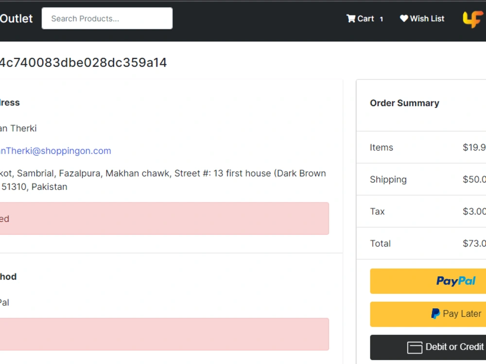Viewport: 486px width, 364px height.
Task: Click the Order Summary heading
Action: [x=404, y=103]
